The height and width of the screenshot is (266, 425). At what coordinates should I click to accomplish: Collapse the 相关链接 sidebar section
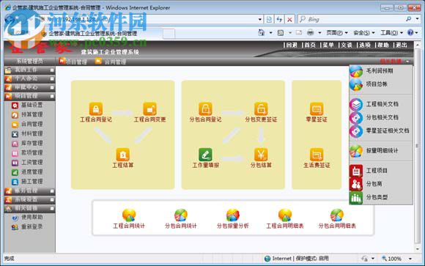point(52,209)
